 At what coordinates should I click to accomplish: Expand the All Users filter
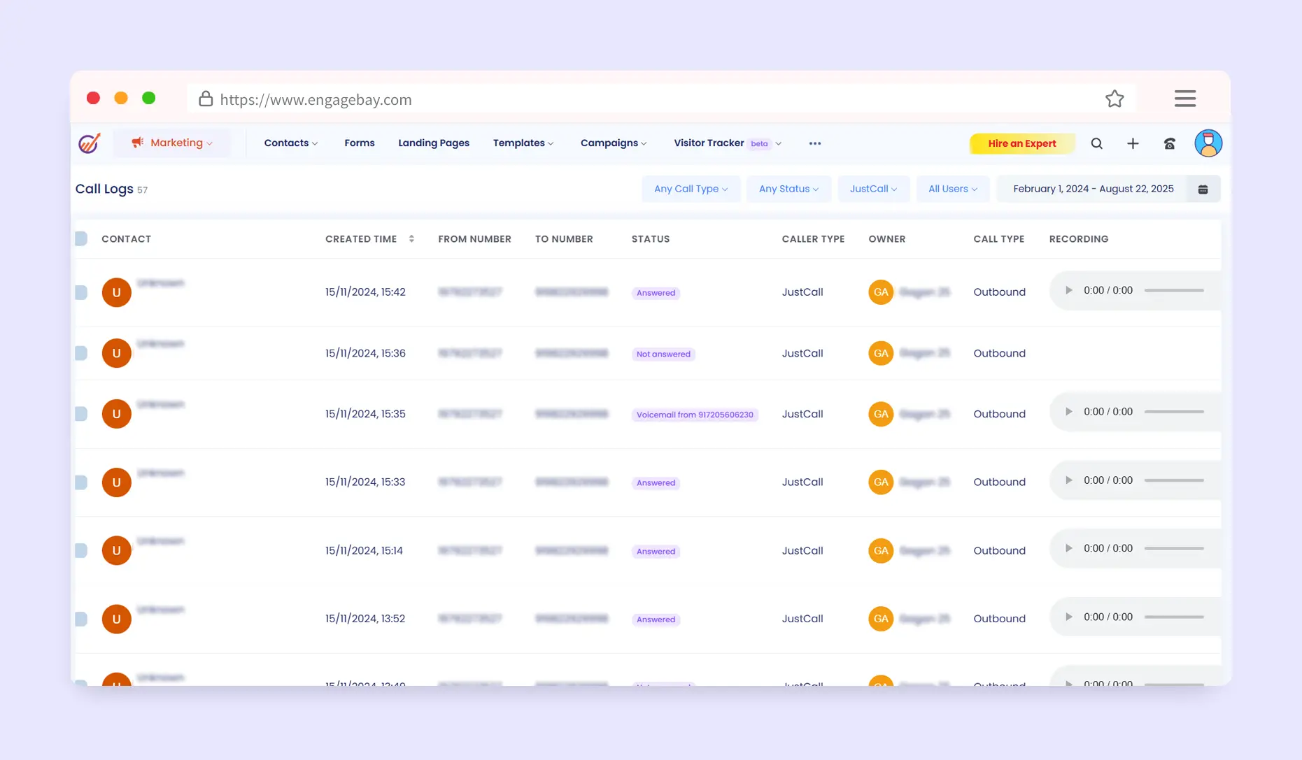click(x=952, y=189)
